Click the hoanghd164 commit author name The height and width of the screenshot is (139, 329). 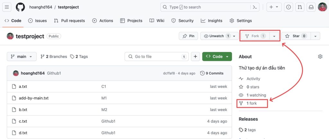click(33, 73)
